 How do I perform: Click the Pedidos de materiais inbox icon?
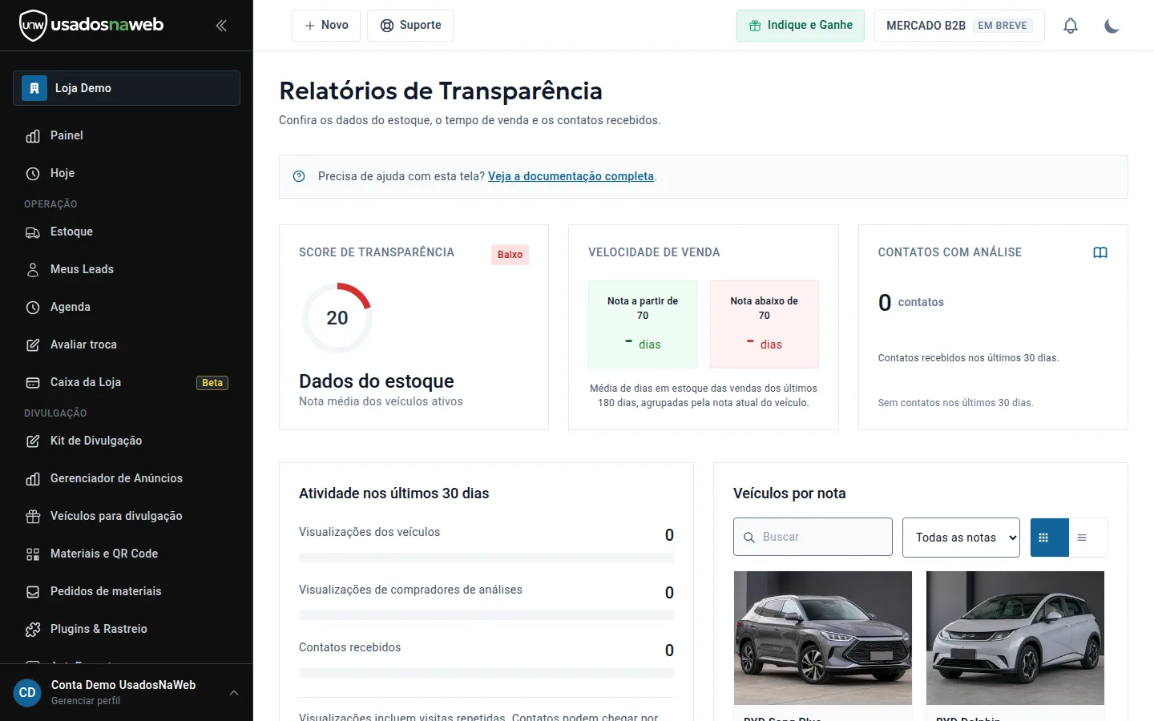click(33, 592)
